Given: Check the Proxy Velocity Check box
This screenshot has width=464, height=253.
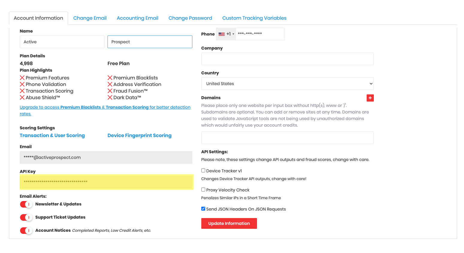Looking at the screenshot, I should (x=203, y=190).
